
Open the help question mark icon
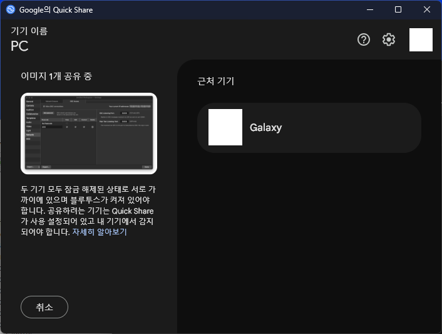pos(364,39)
